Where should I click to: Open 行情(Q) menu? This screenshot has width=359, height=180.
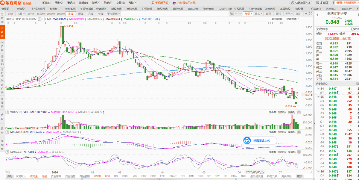click(59, 2)
